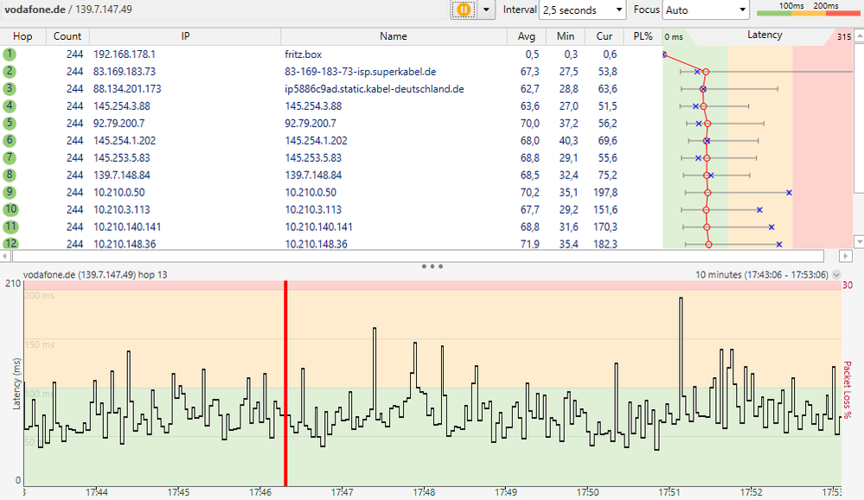Open the pause button's dropdown arrow
The width and height of the screenshot is (864, 500).
pyautogui.click(x=487, y=10)
